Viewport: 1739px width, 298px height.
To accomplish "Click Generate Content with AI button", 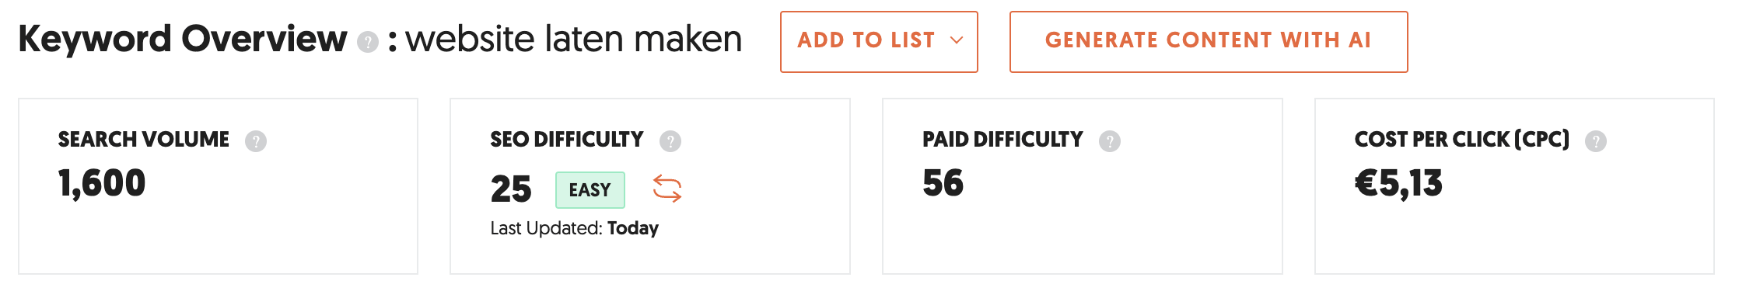I will pos(1209,42).
